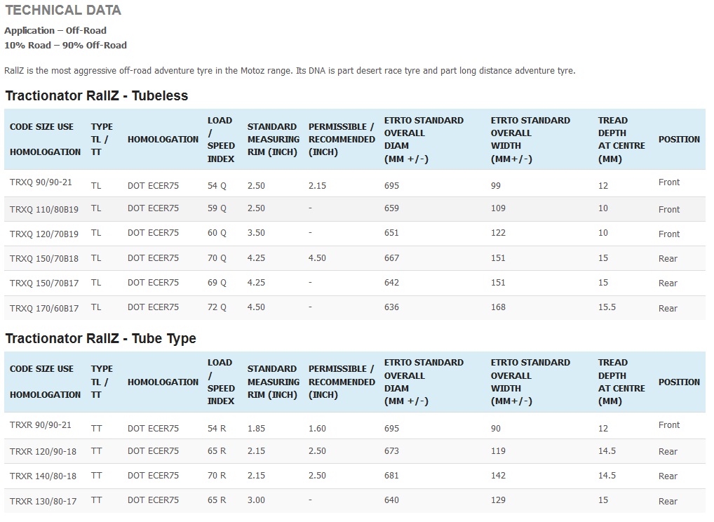Click the TRXQ 110/80B19 code cell

(44, 210)
